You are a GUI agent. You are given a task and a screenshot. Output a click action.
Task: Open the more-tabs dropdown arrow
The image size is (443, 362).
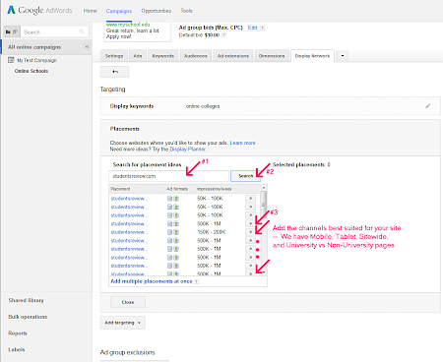[343, 56]
